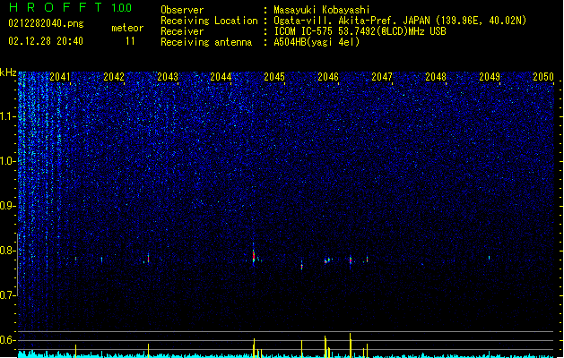Click the tallest yellow intensity spike after 2046
Image resolution: width=564 pixels, height=358 pixels.
[x=350, y=345]
